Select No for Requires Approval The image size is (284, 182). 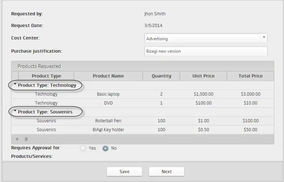(105, 148)
